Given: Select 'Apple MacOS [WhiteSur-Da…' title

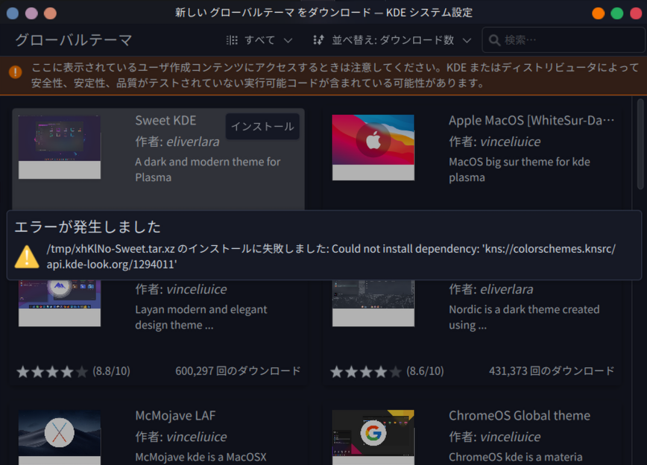Looking at the screenshot, I should pos(531,121).
